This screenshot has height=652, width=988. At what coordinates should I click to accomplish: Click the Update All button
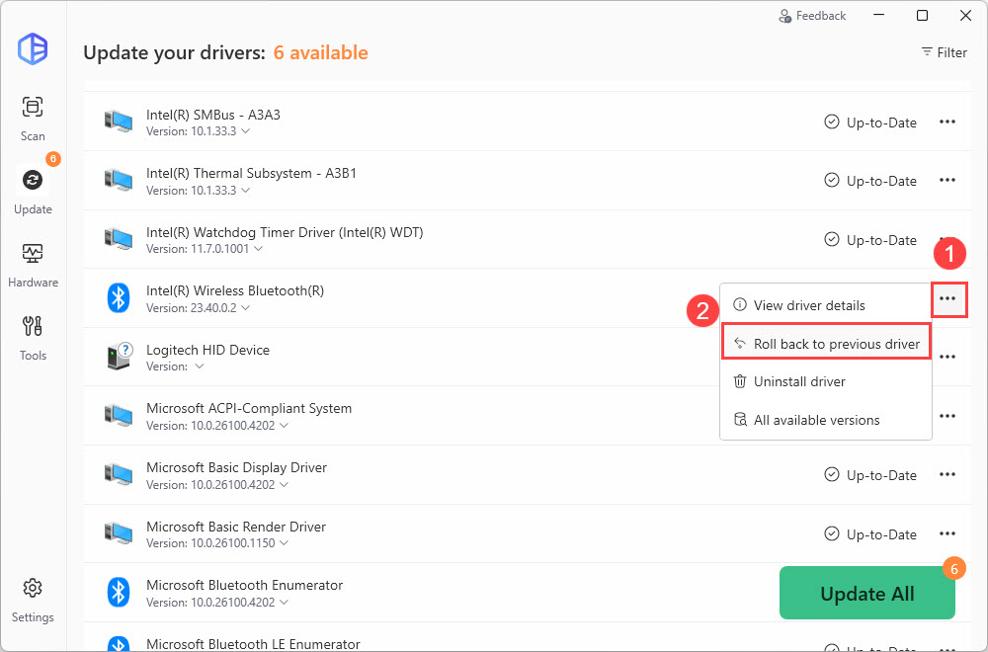click(x=866, y=594)
